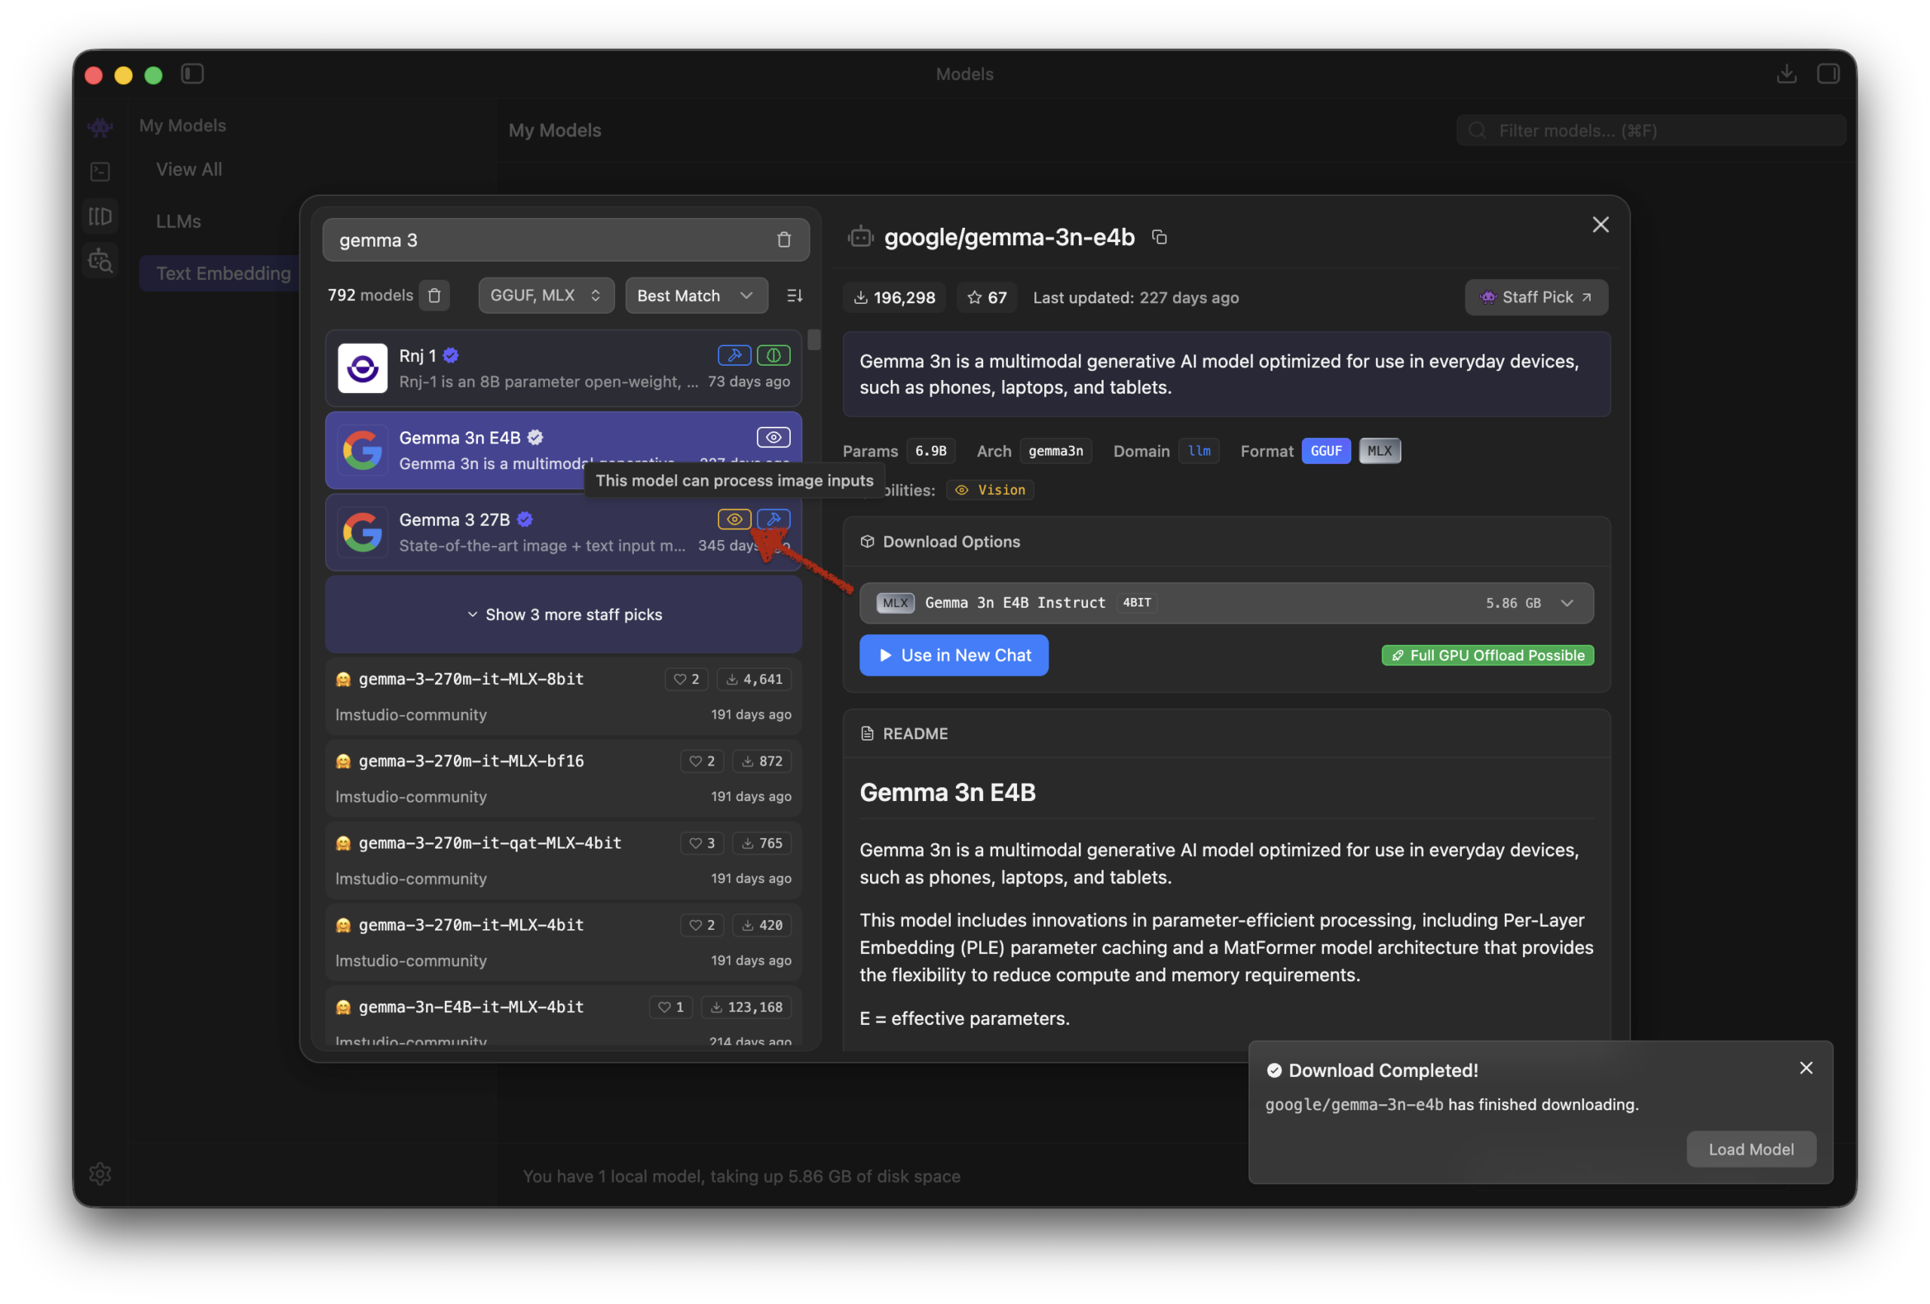Select LLMs in My Models sidebar

coord(179,222)
